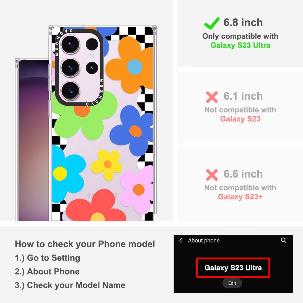Click the cyan flower with yellow center

[67, 174]
